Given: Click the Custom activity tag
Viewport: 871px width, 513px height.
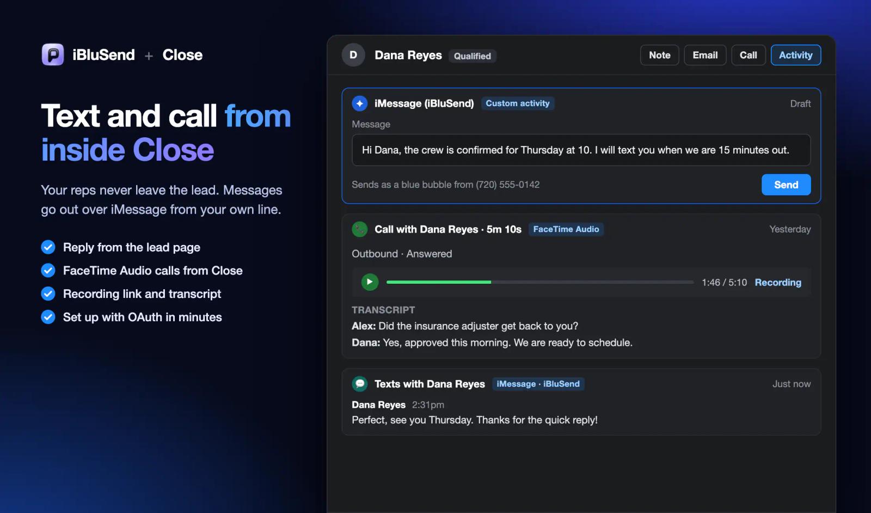Looking at the screenshot, I should [x=518, y=103].
